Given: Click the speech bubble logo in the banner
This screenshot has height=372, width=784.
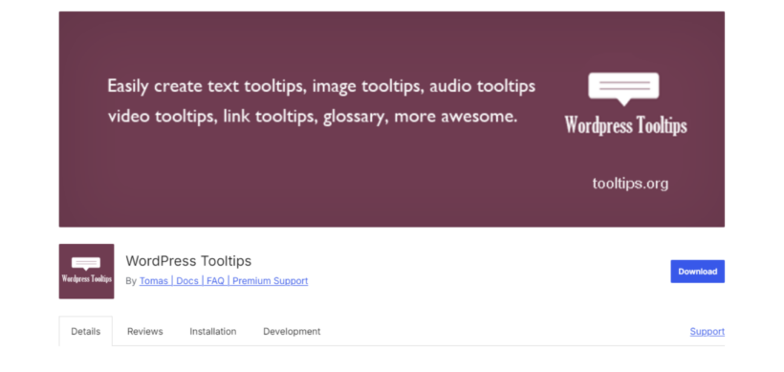Looking at the screenshot, I should click(x=623, y=89).
